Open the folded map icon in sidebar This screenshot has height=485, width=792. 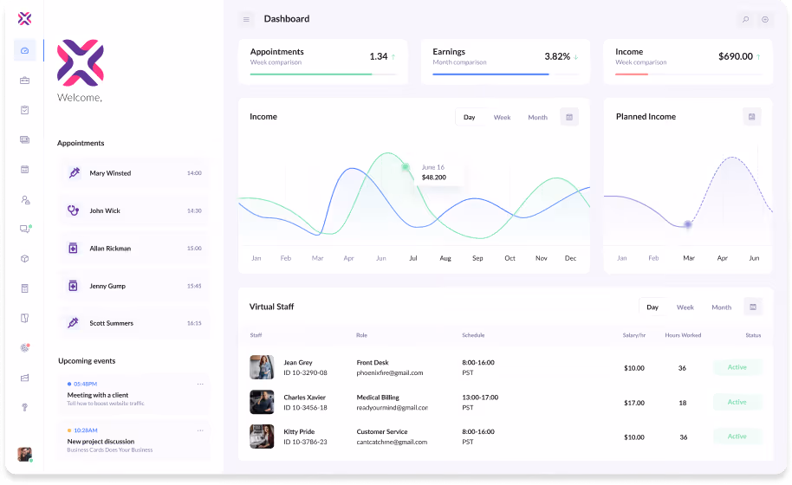click(25, 318)
